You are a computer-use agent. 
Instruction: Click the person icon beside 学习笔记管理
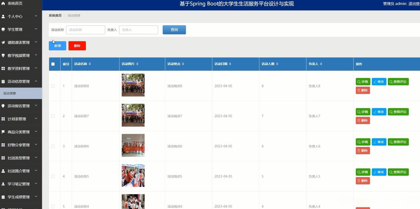(x=3, y=184)
